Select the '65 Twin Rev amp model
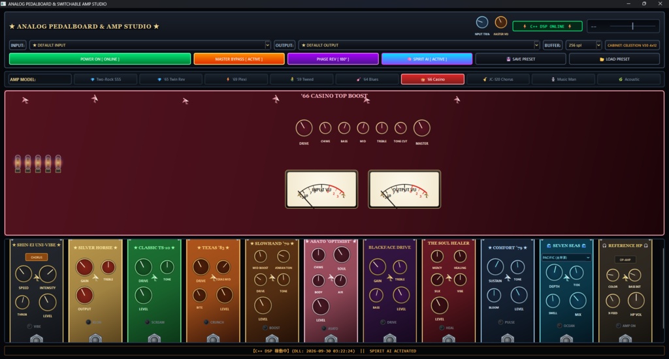The width and height of the screenshot is (669, 359). click(171, 79)
